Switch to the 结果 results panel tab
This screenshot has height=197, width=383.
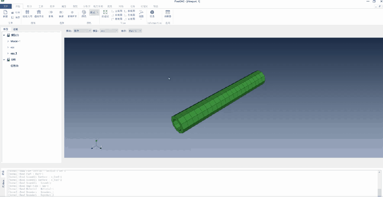[x=15, y=29]
